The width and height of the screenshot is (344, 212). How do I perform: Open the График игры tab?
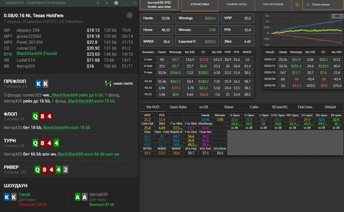pyautogui.click(x=236, y=4)
